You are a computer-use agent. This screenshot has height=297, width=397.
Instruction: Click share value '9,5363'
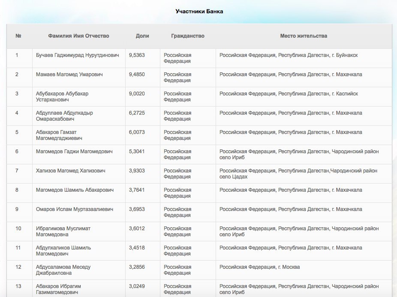[137, 55]
